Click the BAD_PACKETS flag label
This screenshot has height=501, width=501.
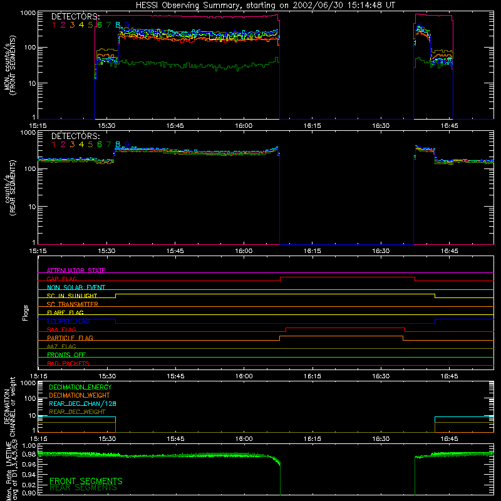pyautogui.click(x=68, y=363)
